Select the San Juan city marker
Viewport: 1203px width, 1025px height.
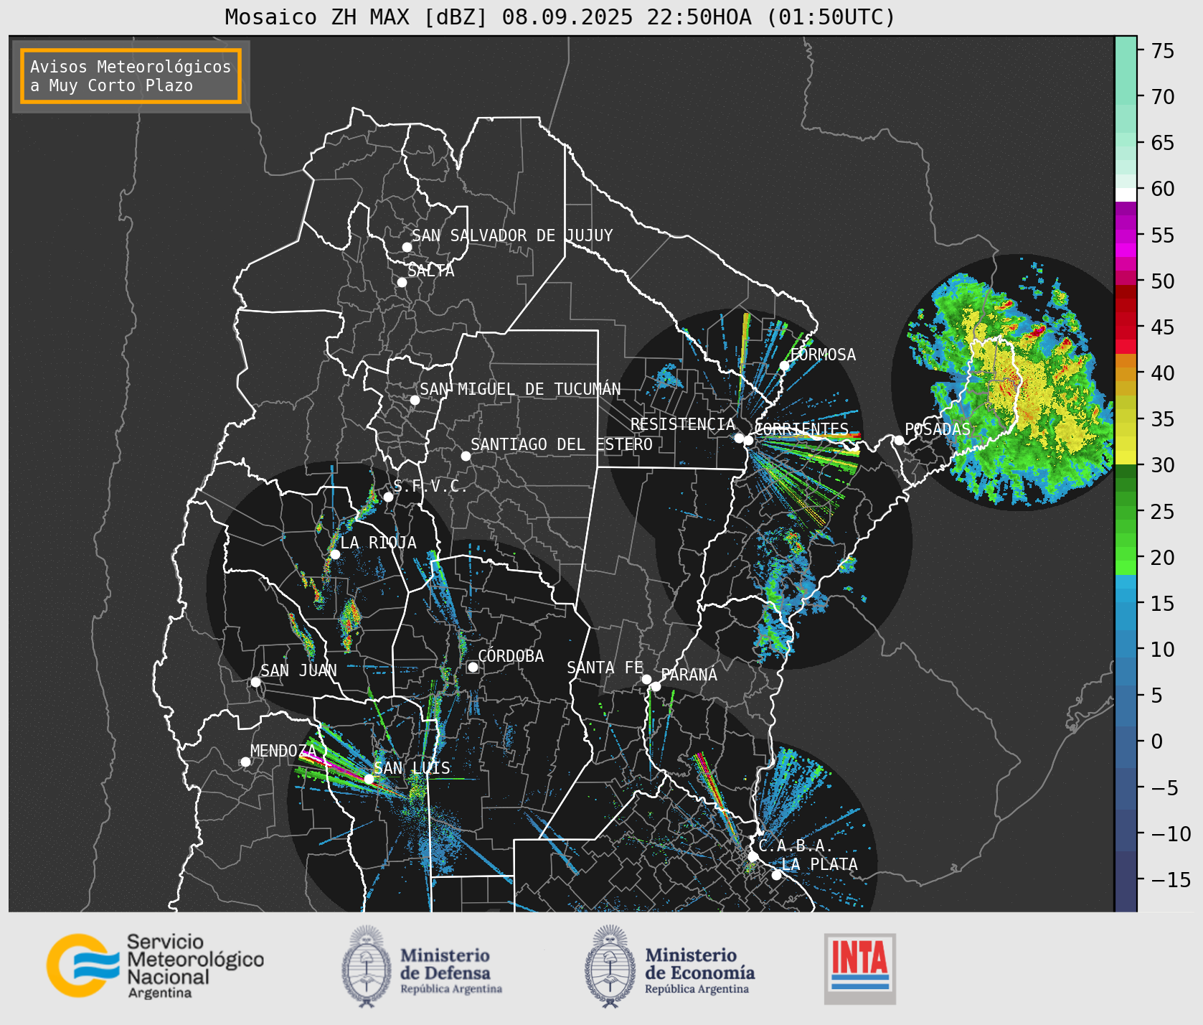tap(255, 682)
